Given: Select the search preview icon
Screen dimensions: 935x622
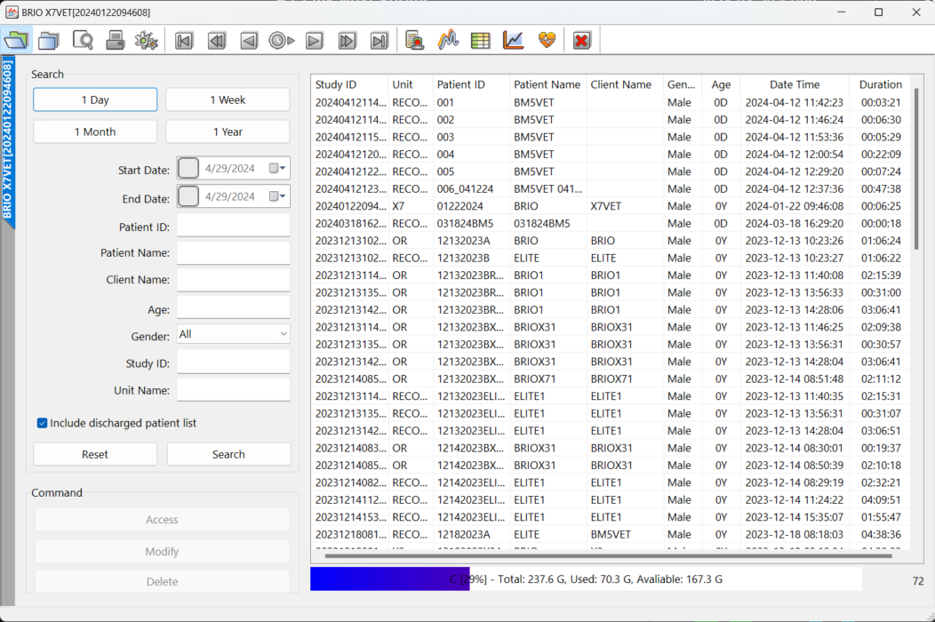Looking at the screenshot, I should (x=82, y=40).
